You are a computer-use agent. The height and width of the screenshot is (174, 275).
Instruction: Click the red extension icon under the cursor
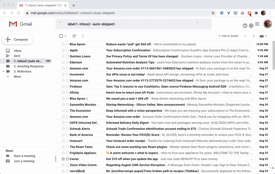pos(249,13)
